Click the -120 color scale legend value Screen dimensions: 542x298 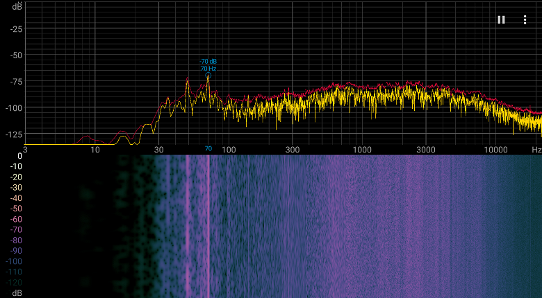point(14,283)
